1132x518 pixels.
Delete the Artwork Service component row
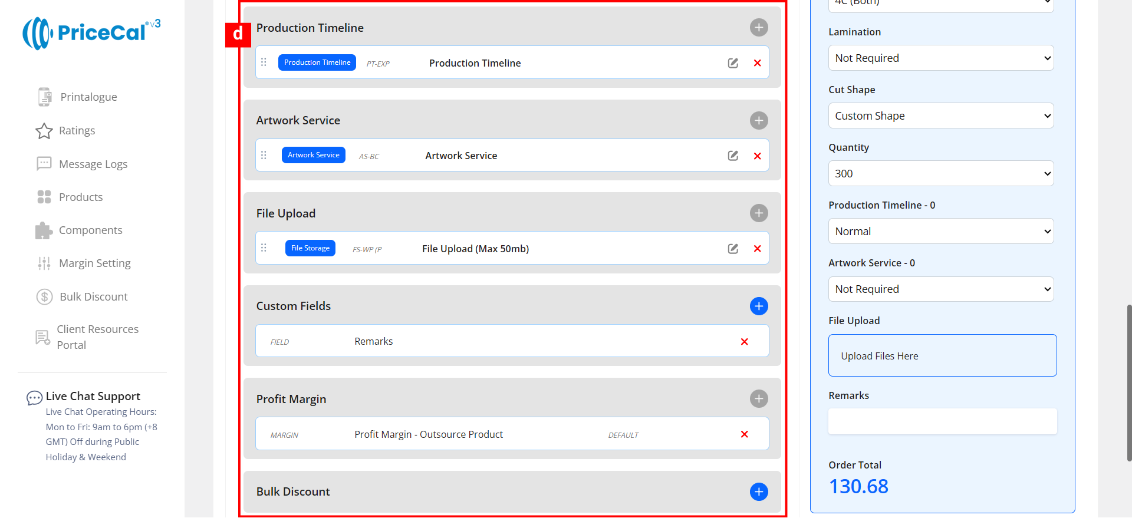click(x=757, y=156)
